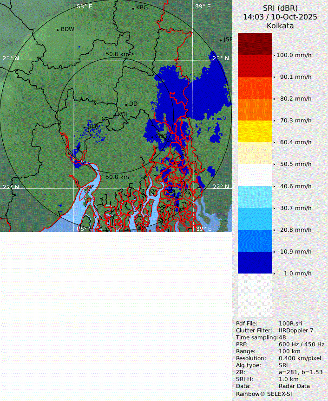Click the KRG location marker
Screen dimensions: 328x401
[x=133, y=8]
